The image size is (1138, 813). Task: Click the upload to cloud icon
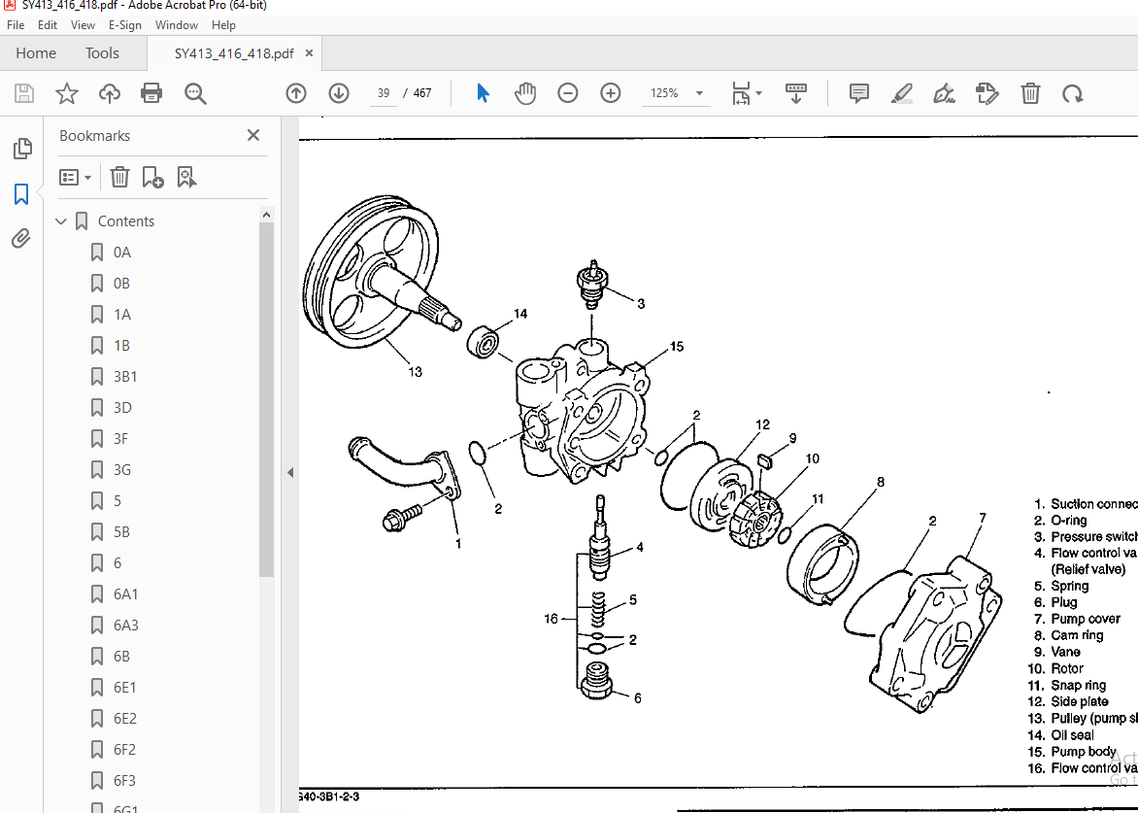tap(110, 93)
